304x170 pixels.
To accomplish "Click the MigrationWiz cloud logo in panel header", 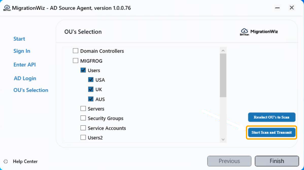I will 244,32.
